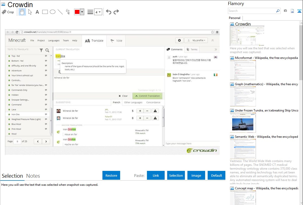Select the Concept map snapshot title
Image resolution: width=303 pixels, height=205 pixels.
[266, 188]
